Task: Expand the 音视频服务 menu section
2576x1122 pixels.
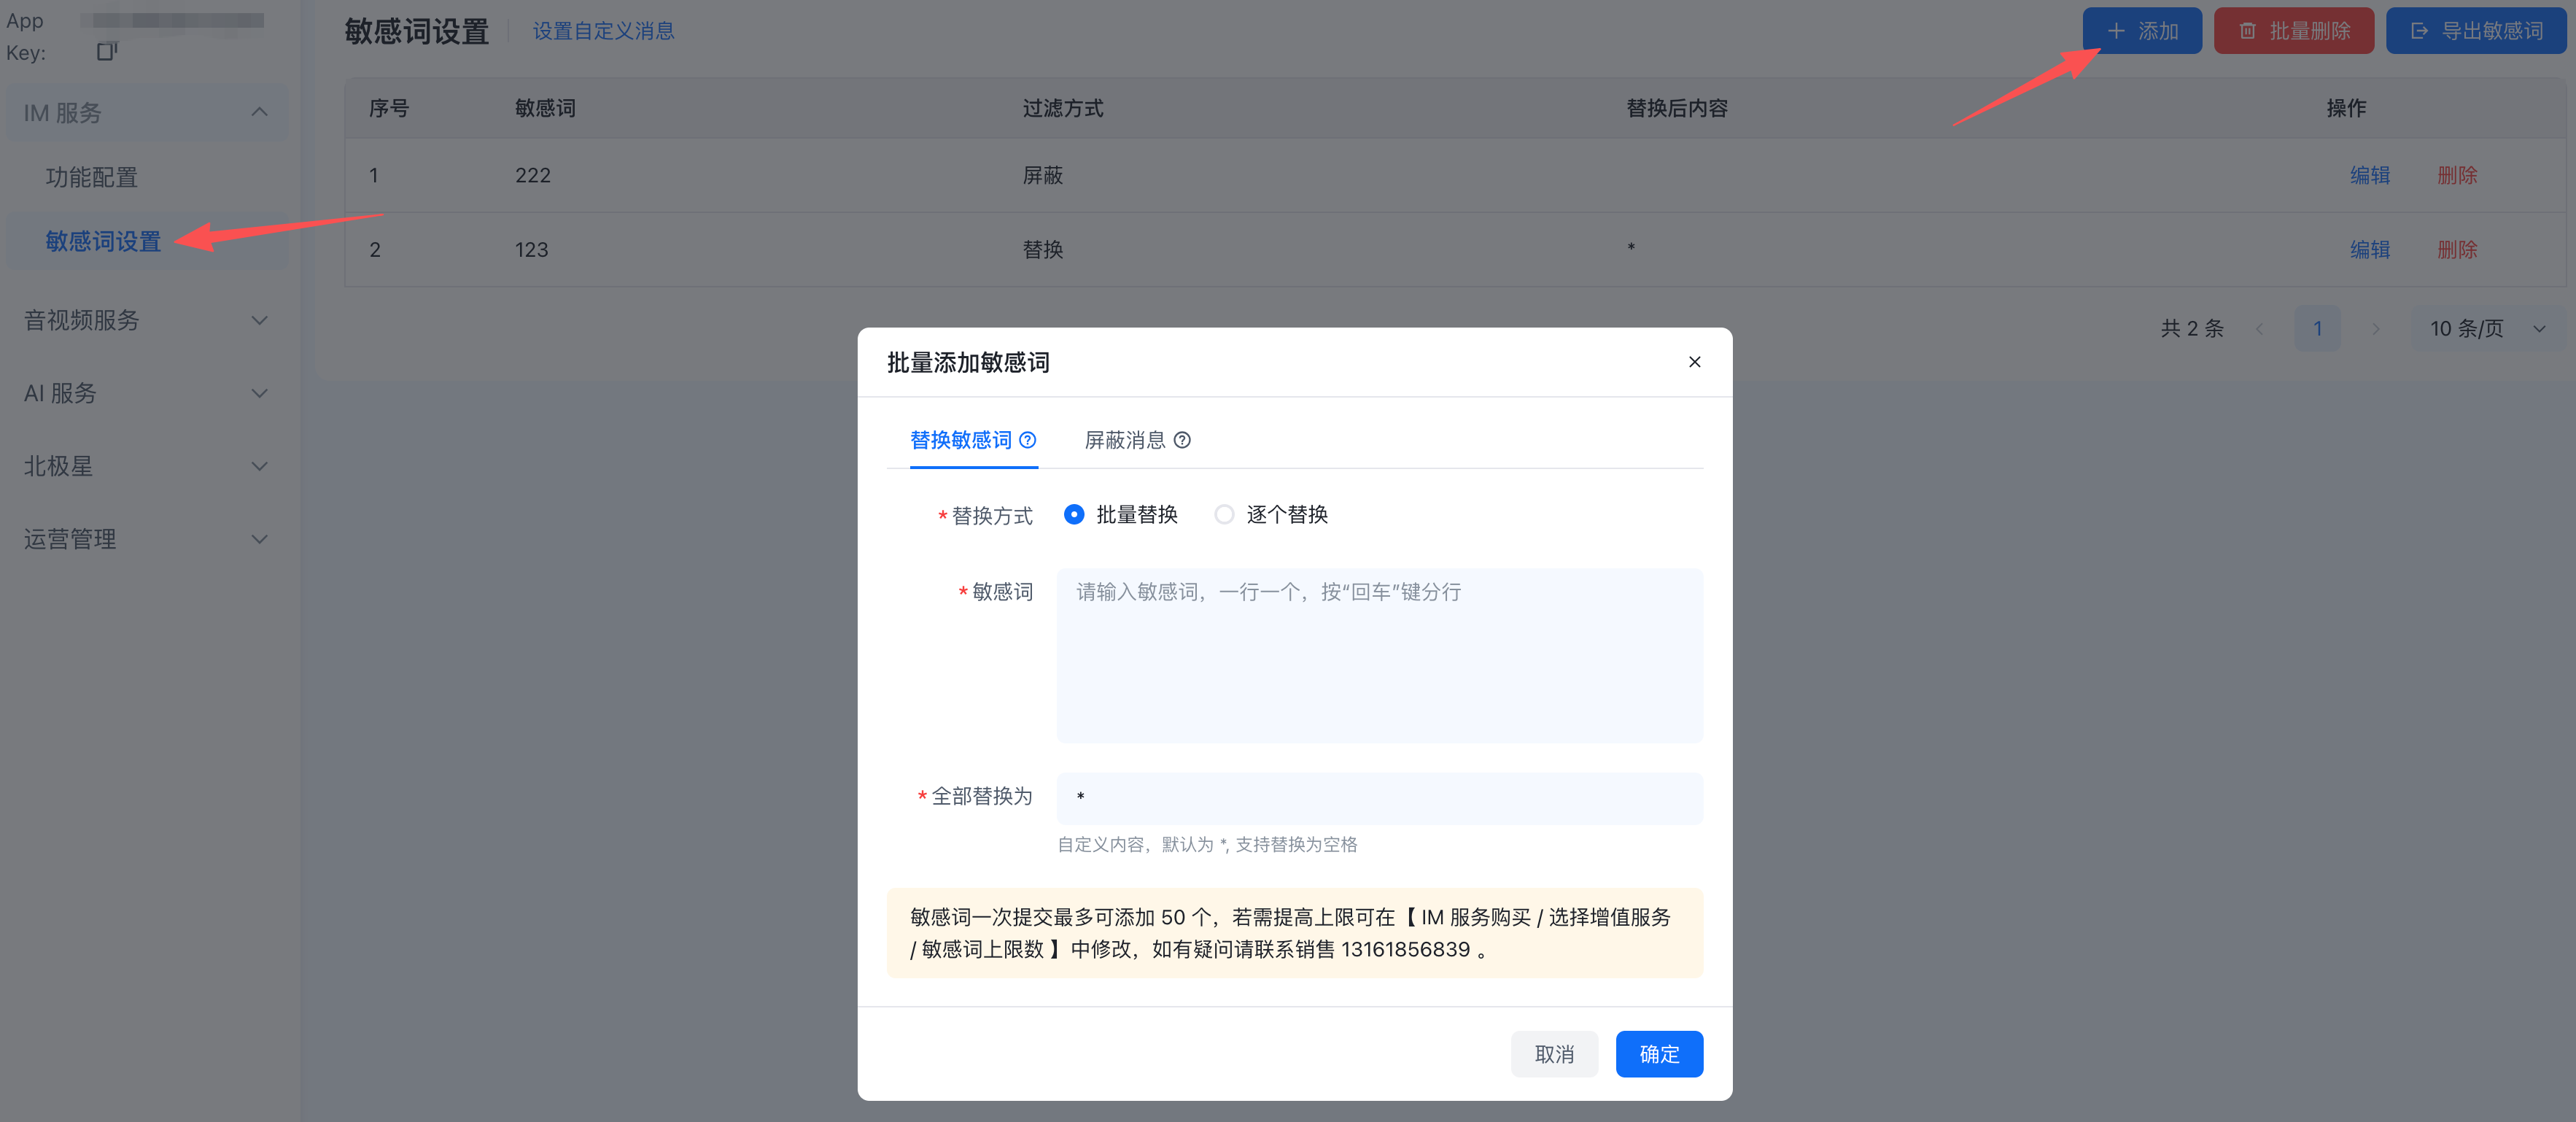Action: (x=147, y=320)
